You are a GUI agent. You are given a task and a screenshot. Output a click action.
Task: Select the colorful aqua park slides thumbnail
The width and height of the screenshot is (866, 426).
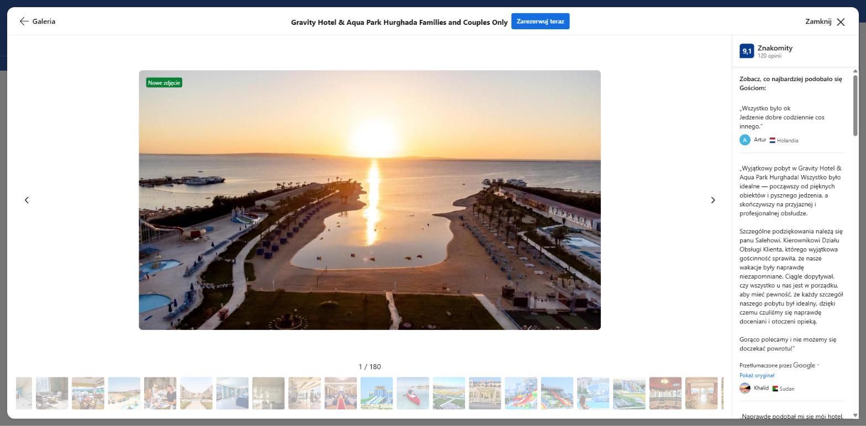click(521, 393)
